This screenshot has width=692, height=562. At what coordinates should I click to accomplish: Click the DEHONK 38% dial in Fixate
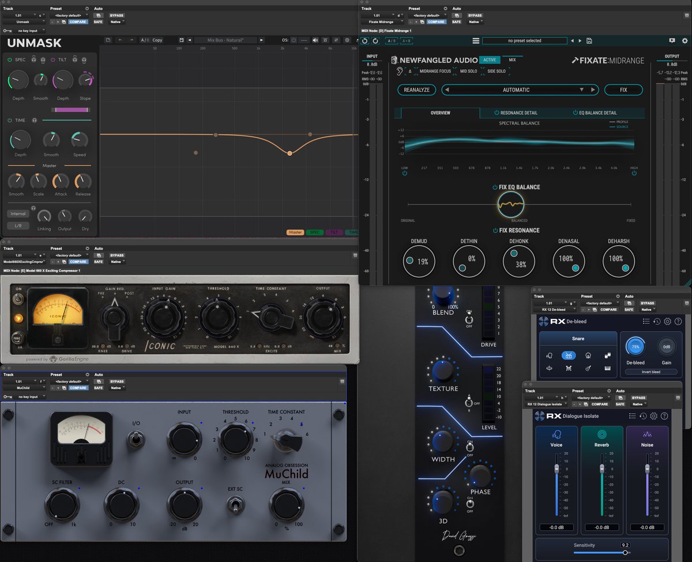point(519,261)
